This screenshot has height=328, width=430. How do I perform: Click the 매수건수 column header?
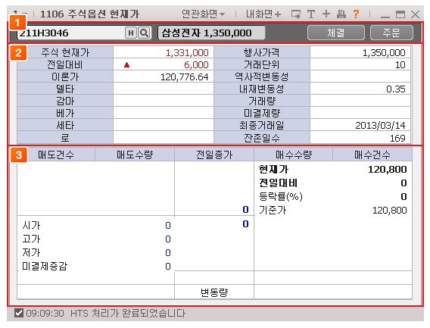(x=372, y=155)
